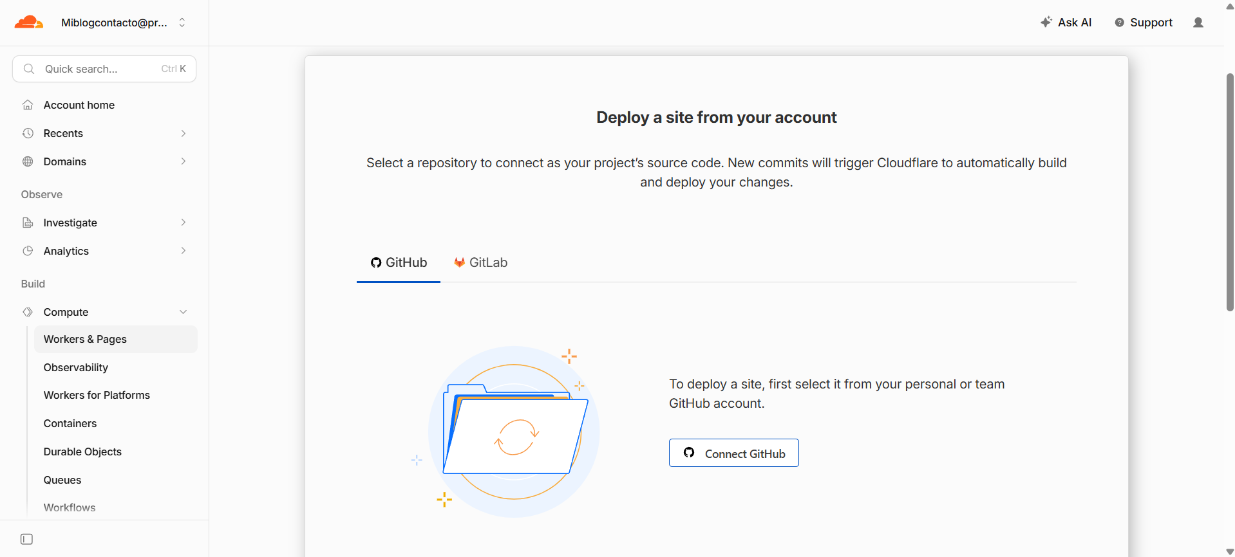
Task: Open the Support menu
Action: [x=1144, y=23]
